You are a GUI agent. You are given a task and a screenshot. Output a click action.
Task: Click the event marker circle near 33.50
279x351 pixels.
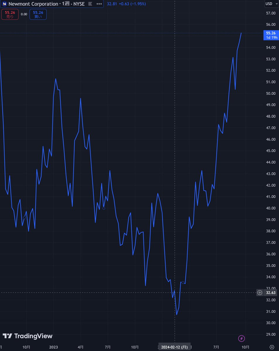tap(183, 282)
